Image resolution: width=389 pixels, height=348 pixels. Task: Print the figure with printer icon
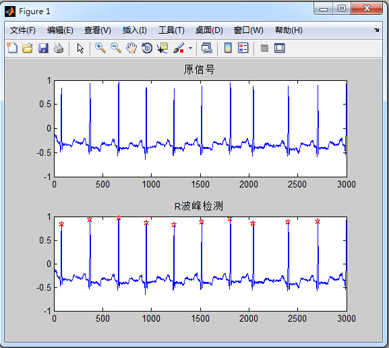59,48
